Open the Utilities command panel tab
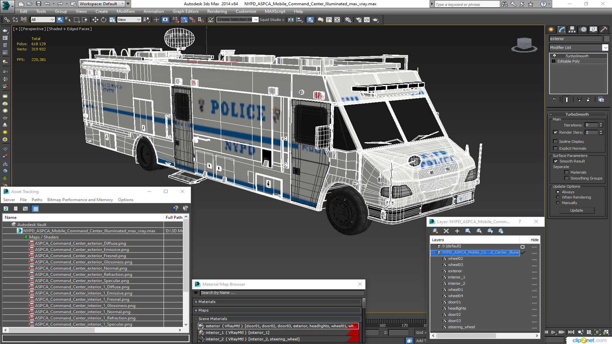 click(x=604, y=30)
